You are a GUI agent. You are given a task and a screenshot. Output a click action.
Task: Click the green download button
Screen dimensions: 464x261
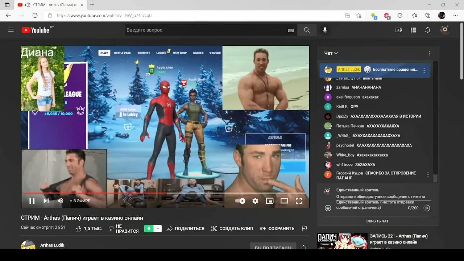coord(149,229)
